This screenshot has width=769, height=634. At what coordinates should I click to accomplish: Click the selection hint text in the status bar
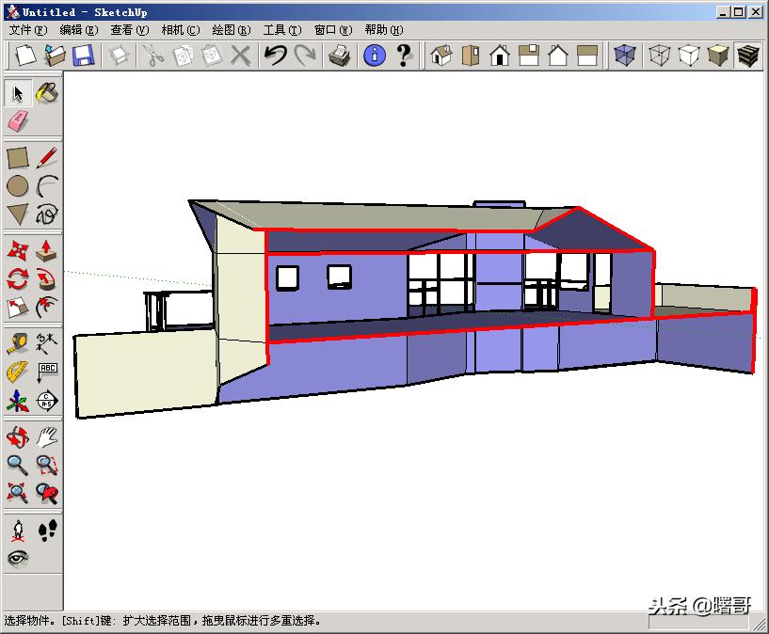[160, 622]
